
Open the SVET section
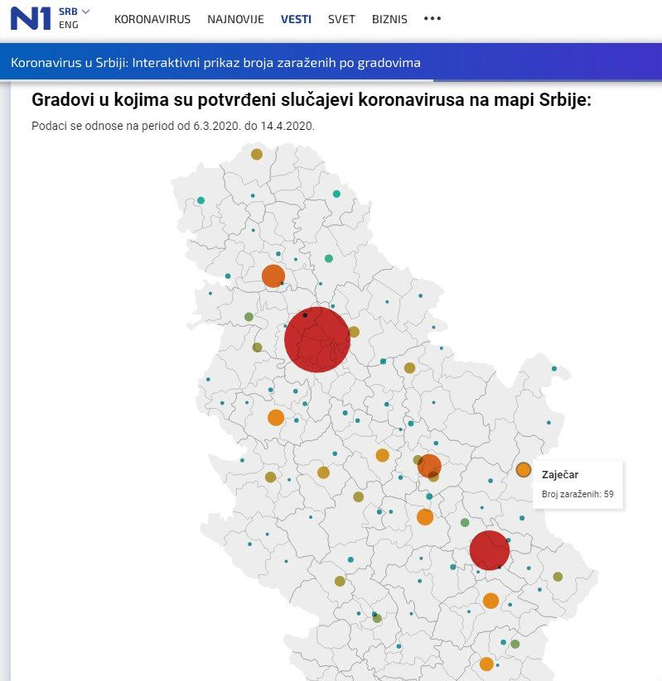(x=341, y=19)
